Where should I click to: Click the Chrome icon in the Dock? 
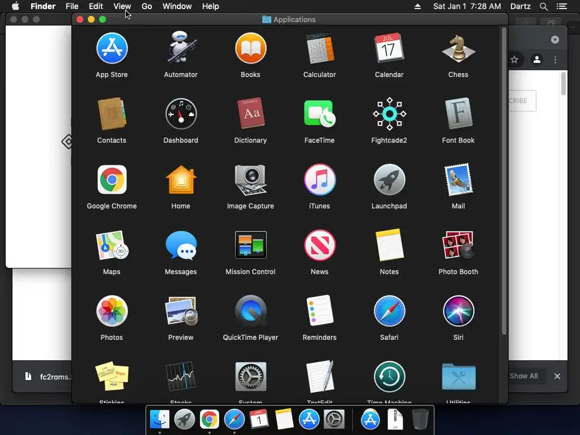coord(210,420)
